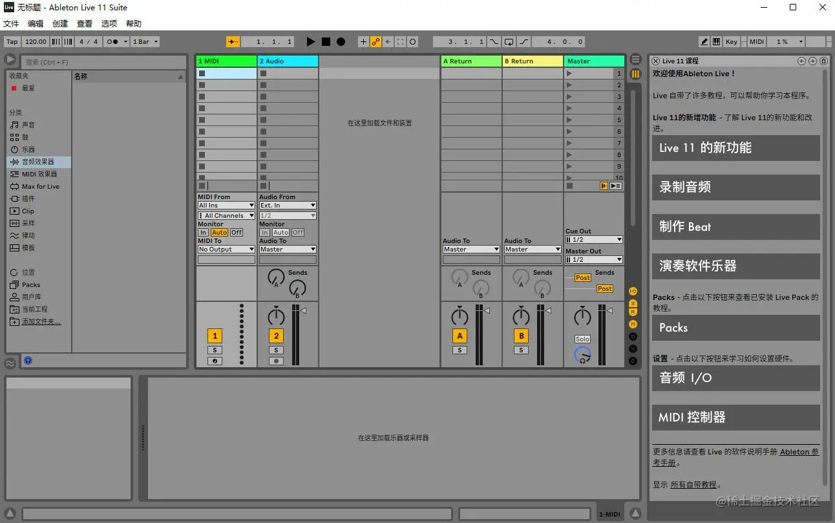This screenshot has height=523, width=835.
Task: Open the 创建 menu
Action: coord(60,23)
